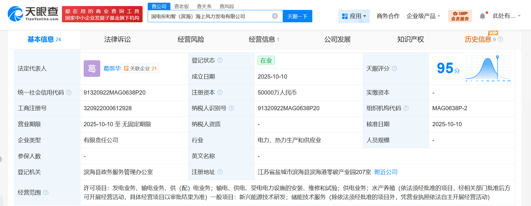Screen dimensions: 531x206
Task: Open SVIP member services badge
Action: (x=460, y=16)
